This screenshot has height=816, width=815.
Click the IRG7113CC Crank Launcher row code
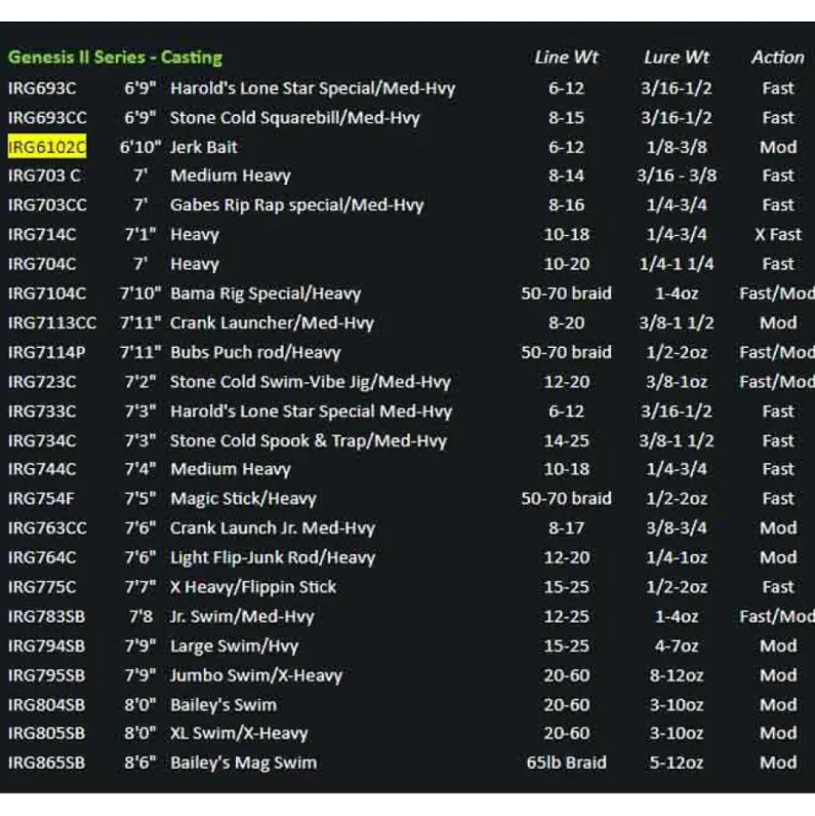pos(52,324)
